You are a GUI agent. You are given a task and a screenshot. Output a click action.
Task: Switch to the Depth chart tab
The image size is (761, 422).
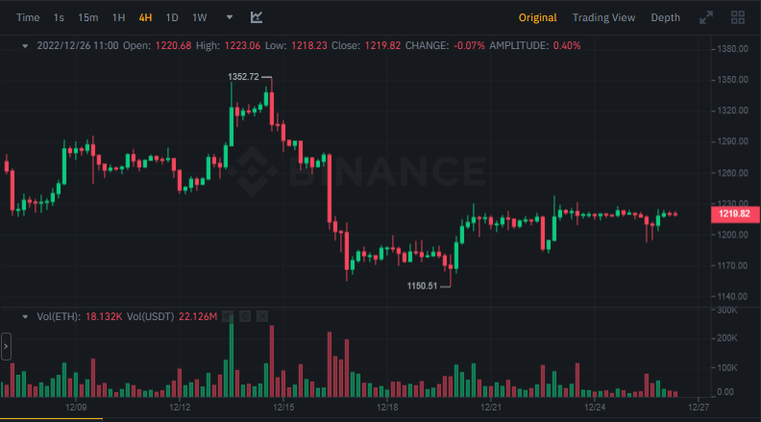click(665, 17)
